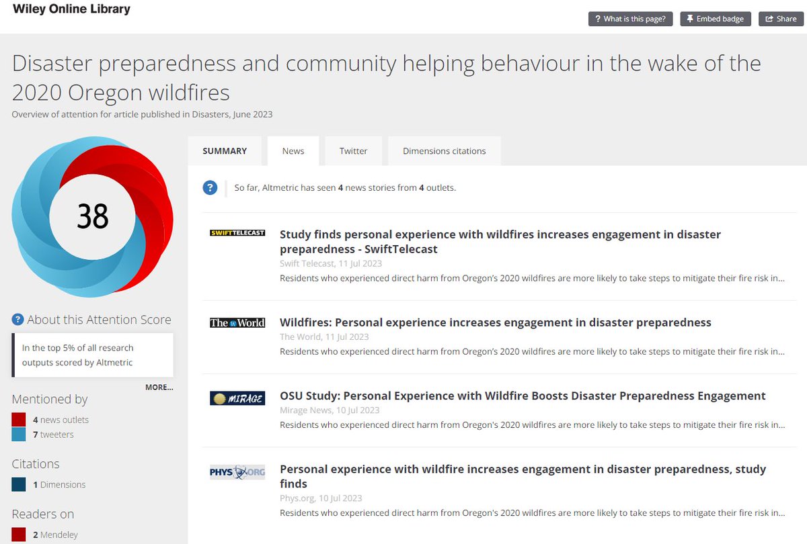Click the SwiftTelecast outlet logo
807x544 pixels.
[237, 233]
